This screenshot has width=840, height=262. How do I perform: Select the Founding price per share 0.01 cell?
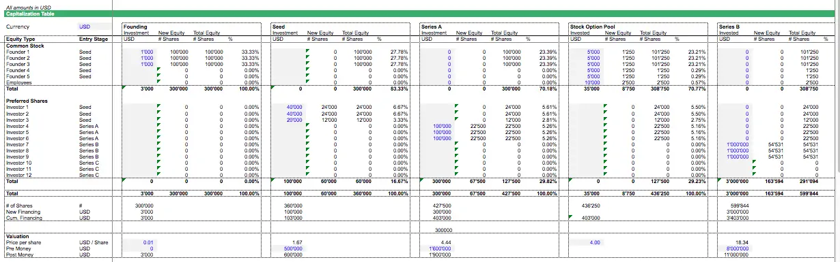coord(139,242)
